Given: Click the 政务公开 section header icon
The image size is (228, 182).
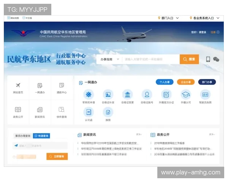Looking at the screenshot, I should pyautogui.click(x=153, y=135).
